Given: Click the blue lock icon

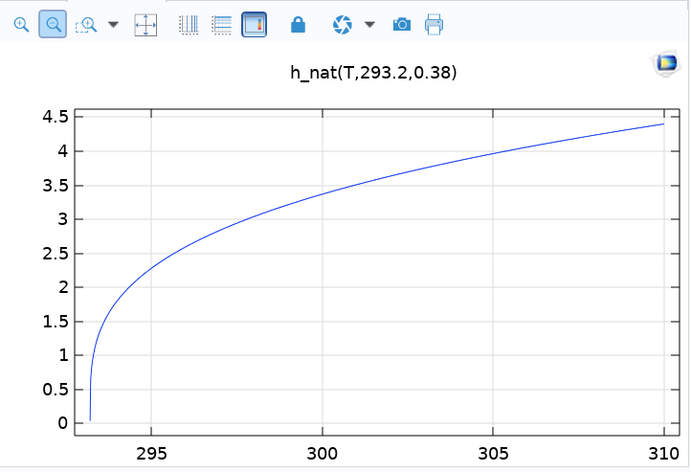Looking at the screenshot, I should tap(298, 25).
